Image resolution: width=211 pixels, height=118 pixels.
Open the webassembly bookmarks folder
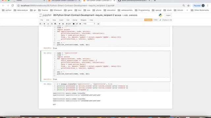coord(125,10)
